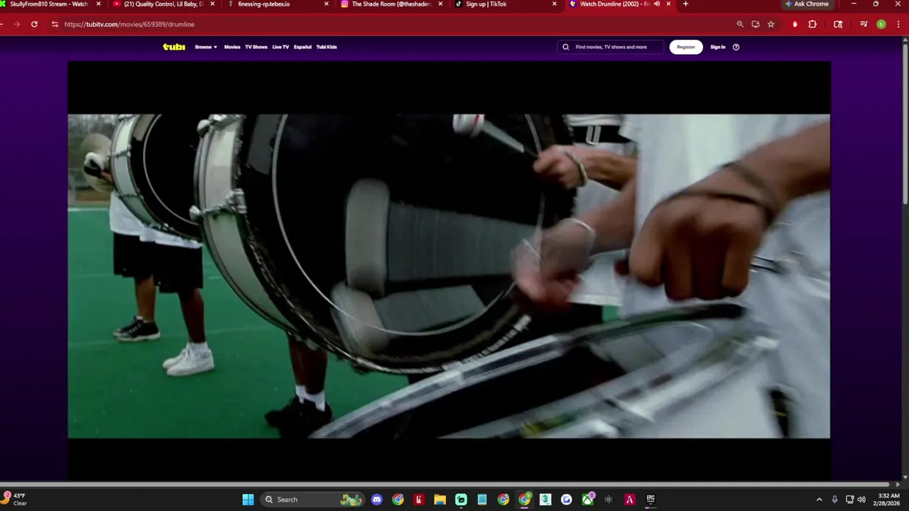Open the volume speaker tray icon
Image resolution: width=909 pixels, height=511 pixels.
[861, 500]
